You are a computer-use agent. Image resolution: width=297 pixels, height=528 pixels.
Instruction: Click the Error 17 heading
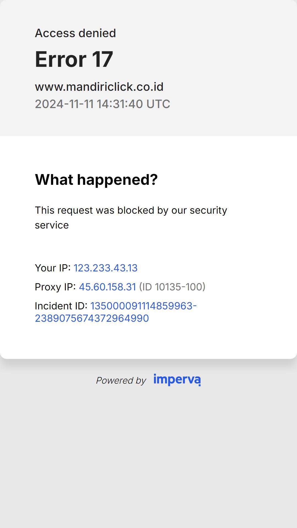[x=74, y=59]
